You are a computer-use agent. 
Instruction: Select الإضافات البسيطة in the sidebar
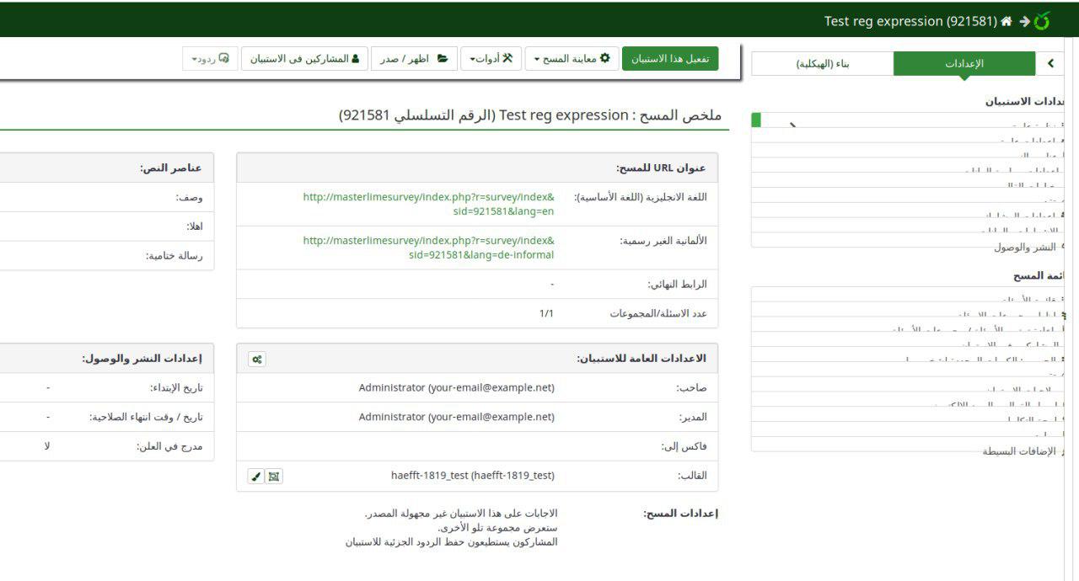(1019, 451)
